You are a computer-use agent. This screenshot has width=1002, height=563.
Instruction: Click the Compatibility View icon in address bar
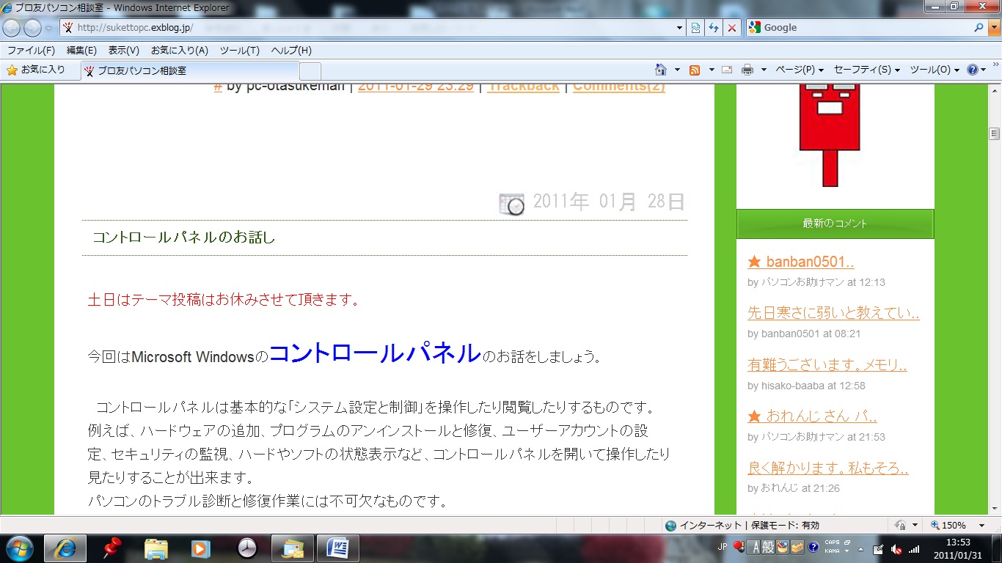[696, 28]
